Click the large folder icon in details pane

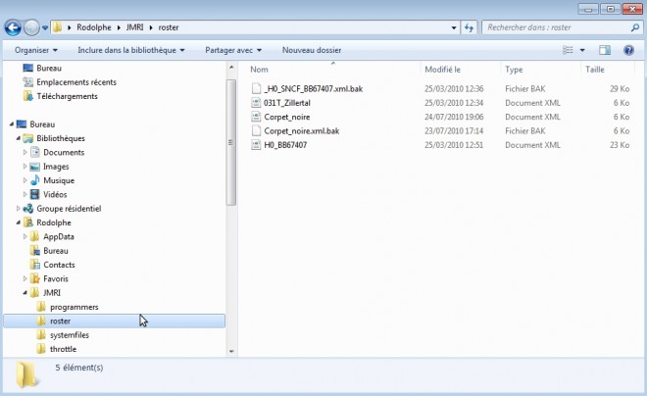pyautogui.click(x=27, y=374)
